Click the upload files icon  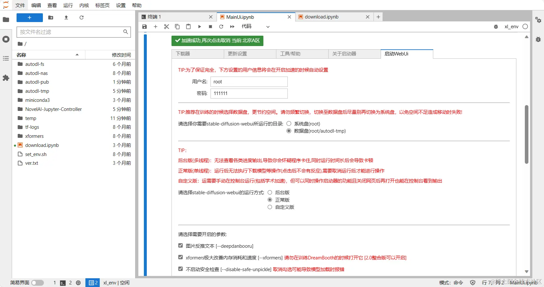[66, 18]
